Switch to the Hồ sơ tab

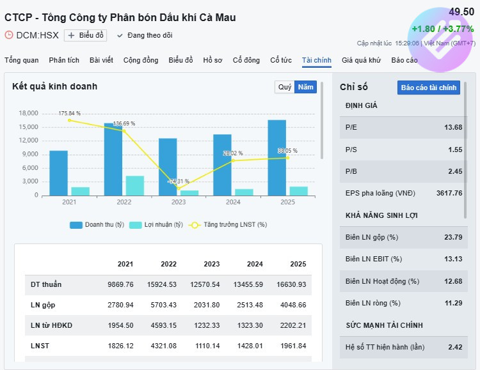[212, 60]
